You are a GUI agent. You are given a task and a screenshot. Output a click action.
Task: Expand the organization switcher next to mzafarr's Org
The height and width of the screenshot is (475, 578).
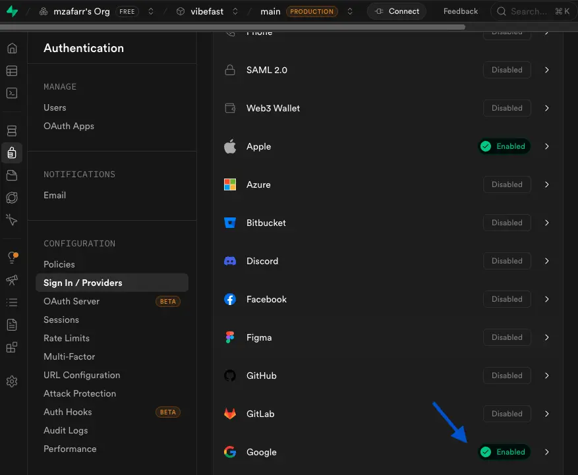coord(151,11)
